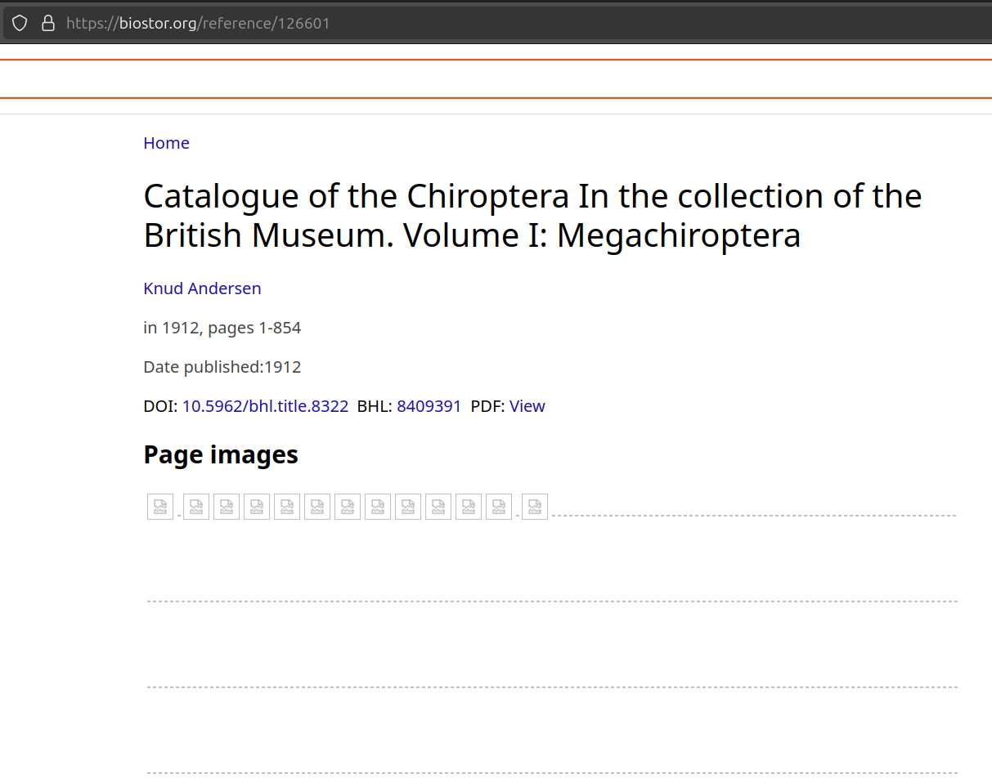
Task: View the PDF via View link
Action: pyautogui.click(x=527, y=406)
